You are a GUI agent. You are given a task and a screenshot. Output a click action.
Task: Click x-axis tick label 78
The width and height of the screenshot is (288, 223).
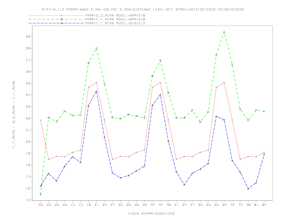[248, 205]
